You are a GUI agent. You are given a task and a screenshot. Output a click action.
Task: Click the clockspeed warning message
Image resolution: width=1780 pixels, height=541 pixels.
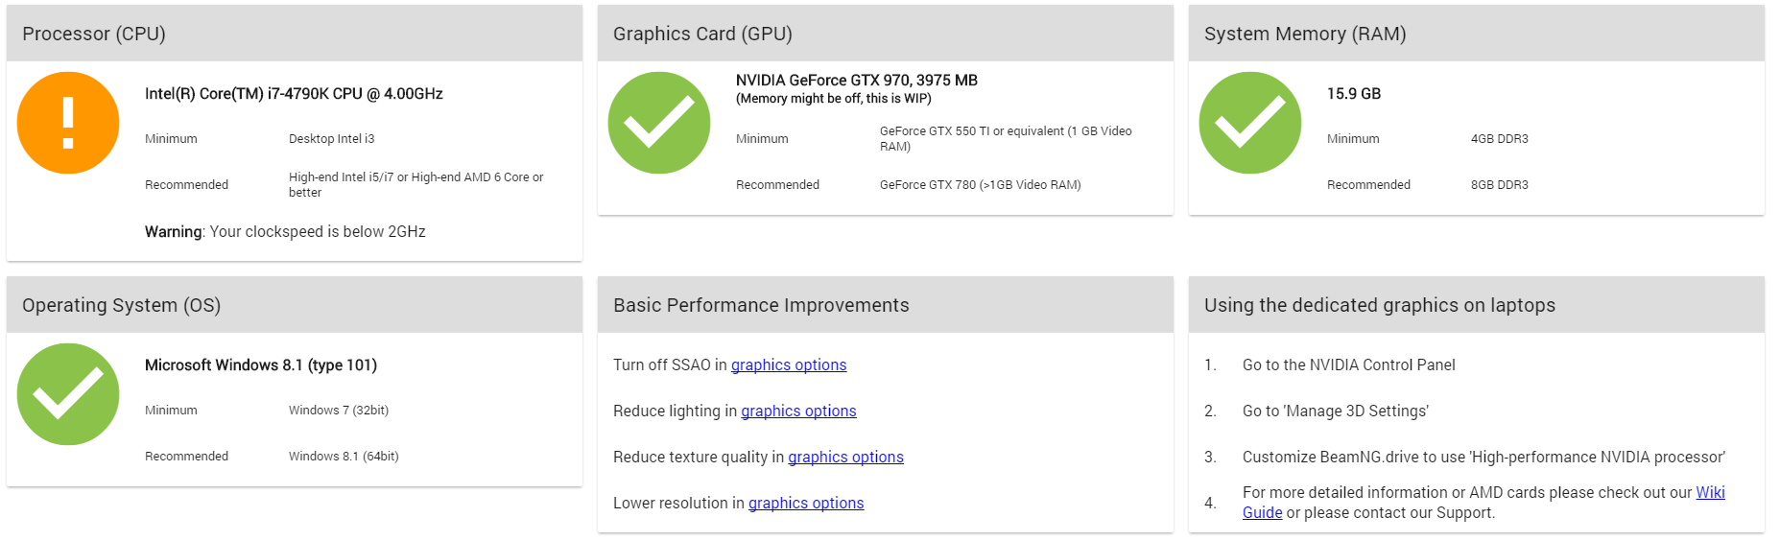(285, 232)
